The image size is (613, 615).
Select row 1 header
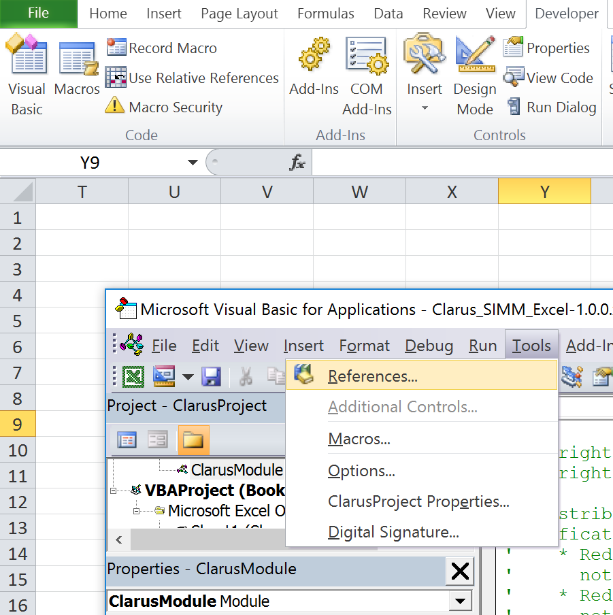[x=18, y=217]
